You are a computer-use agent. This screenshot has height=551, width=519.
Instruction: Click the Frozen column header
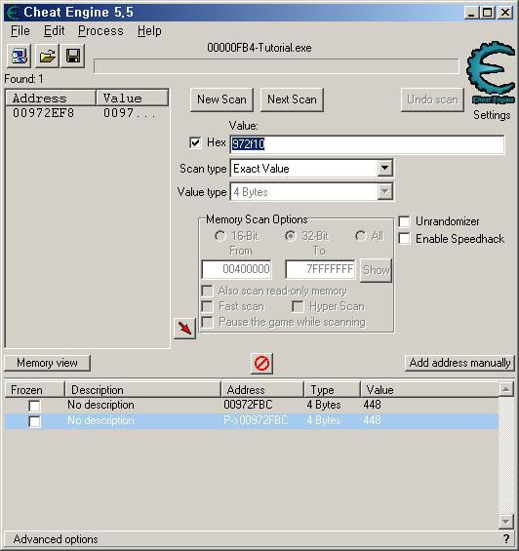point(35,390)
